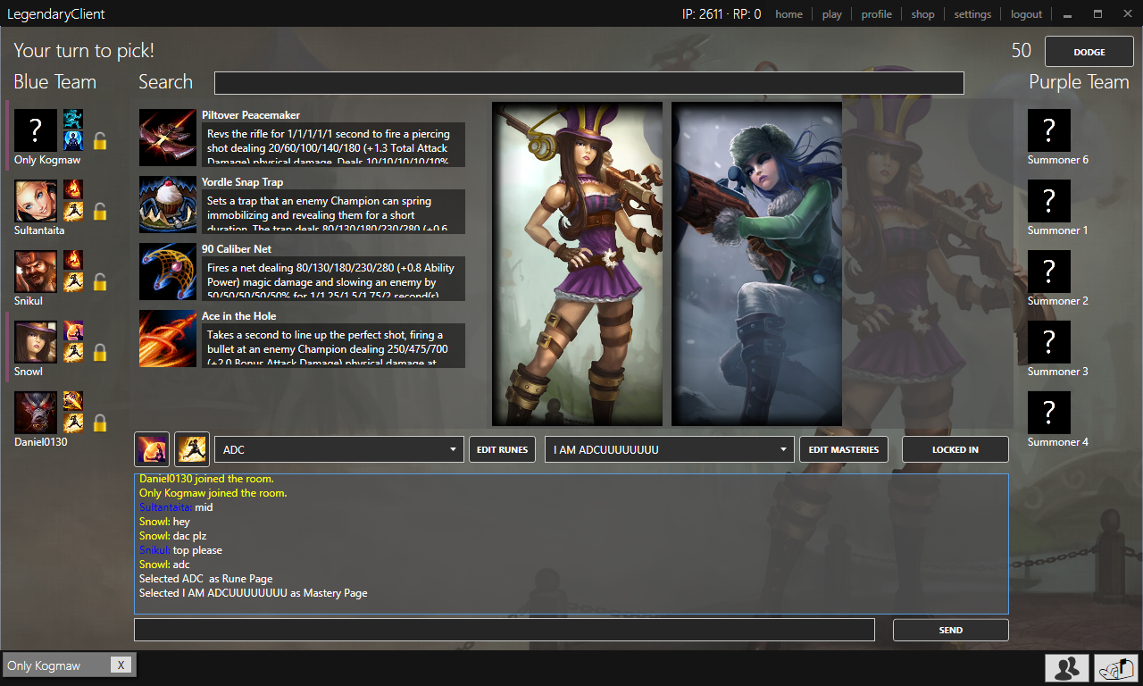Click the Ace in the Hole title
Screen dimensions: 1143x686
(x=239, y=316)
